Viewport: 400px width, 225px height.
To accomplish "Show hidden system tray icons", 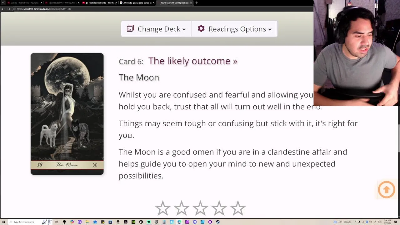I will 356,222.
